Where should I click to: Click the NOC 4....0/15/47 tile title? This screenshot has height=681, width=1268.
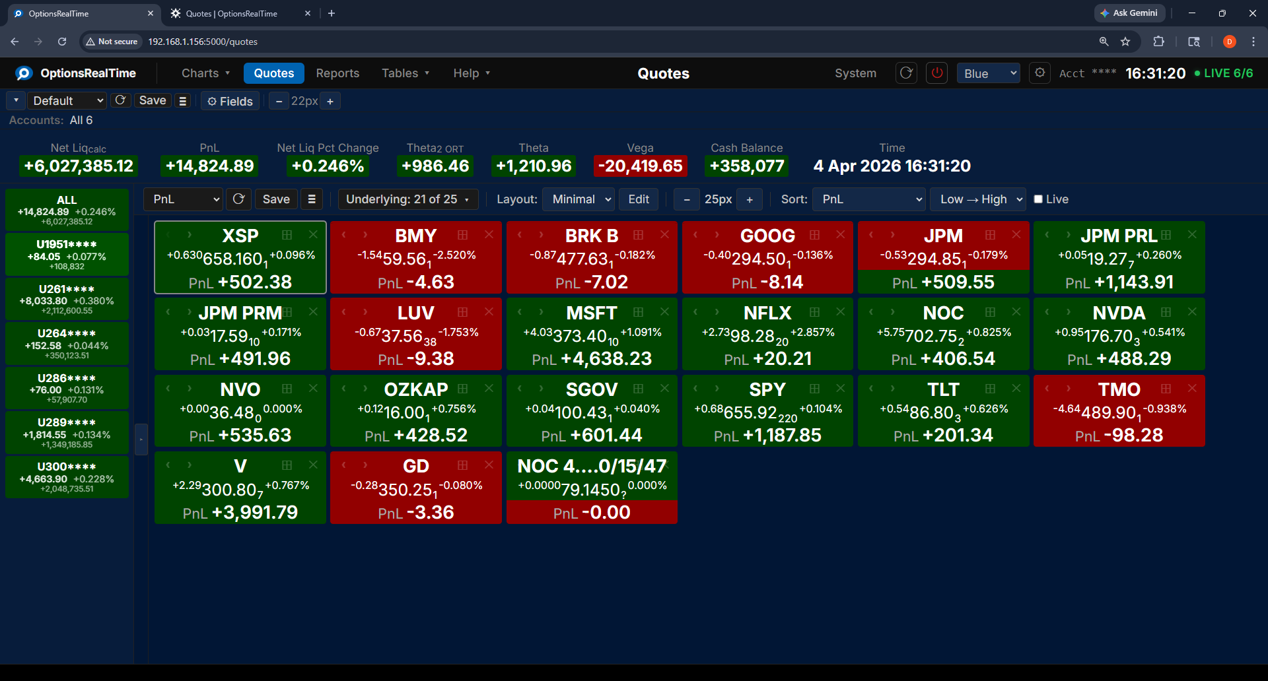[592, 466]
